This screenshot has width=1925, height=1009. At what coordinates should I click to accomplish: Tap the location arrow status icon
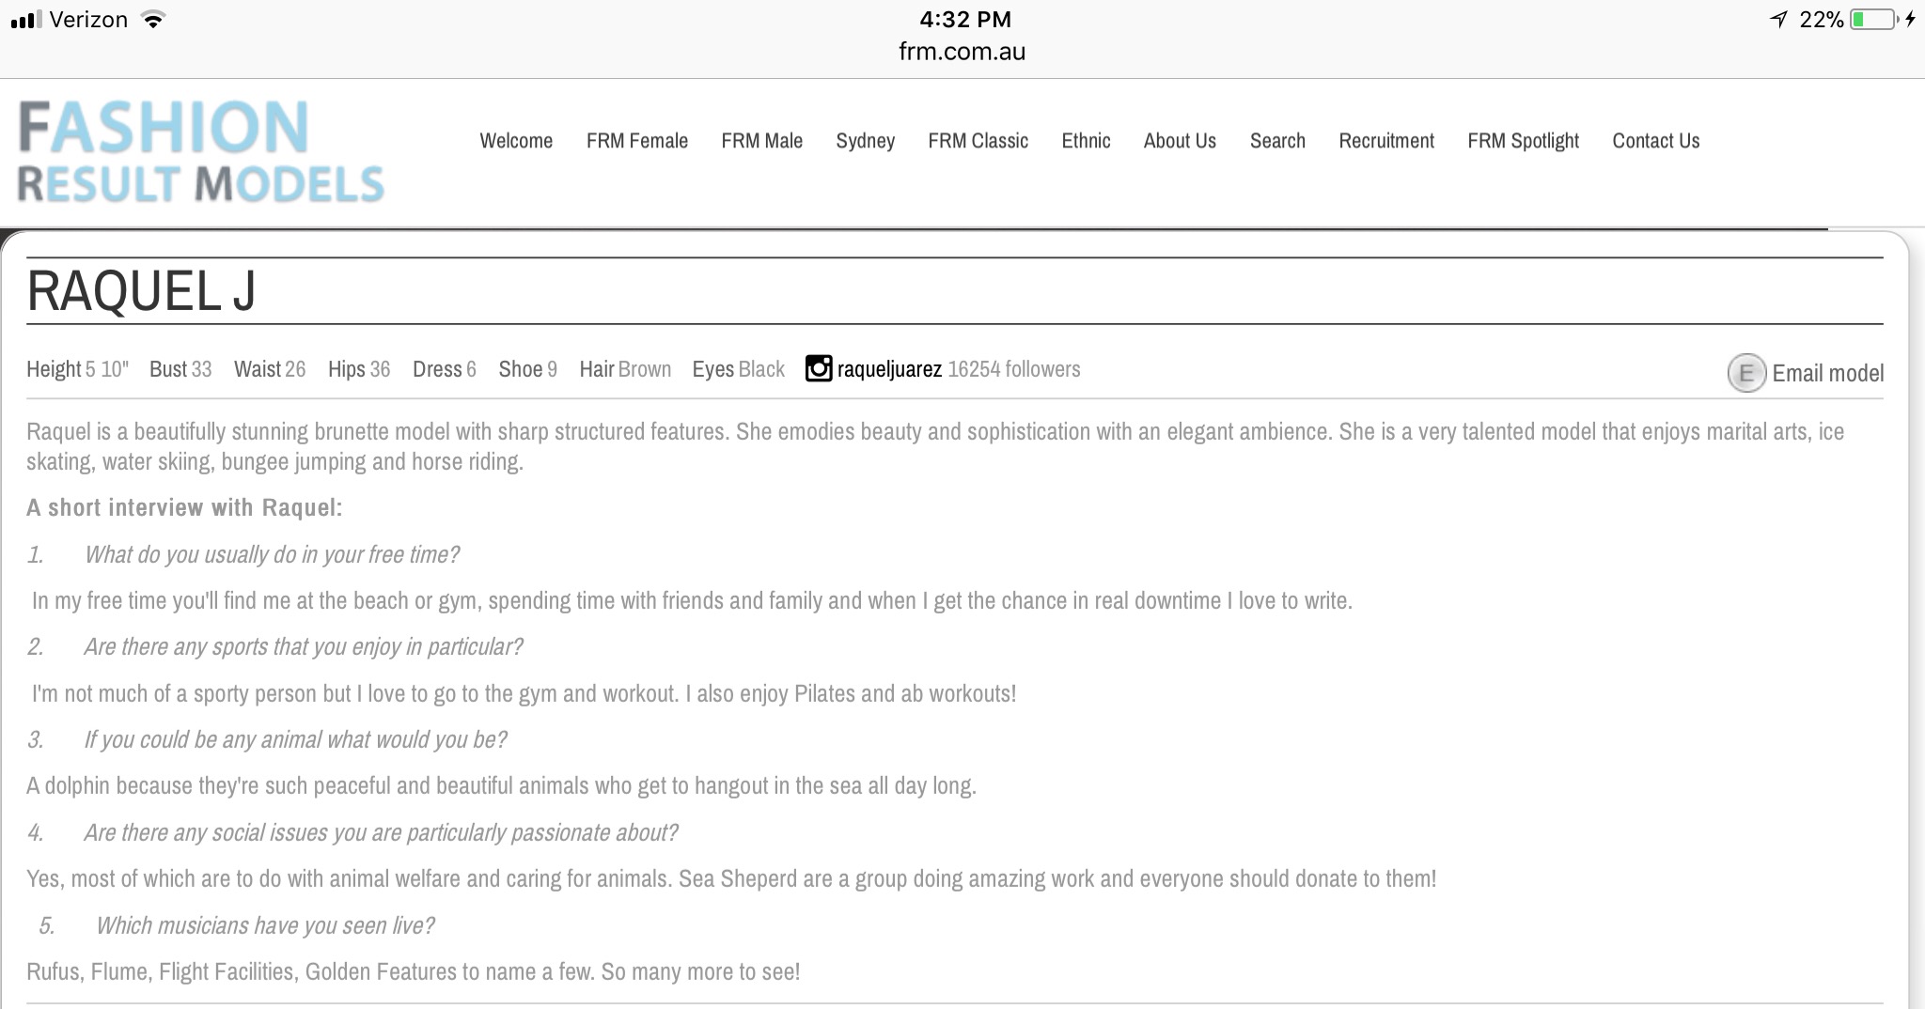pos(1777,20)
